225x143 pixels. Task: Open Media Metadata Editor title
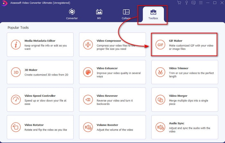[40, 41]
